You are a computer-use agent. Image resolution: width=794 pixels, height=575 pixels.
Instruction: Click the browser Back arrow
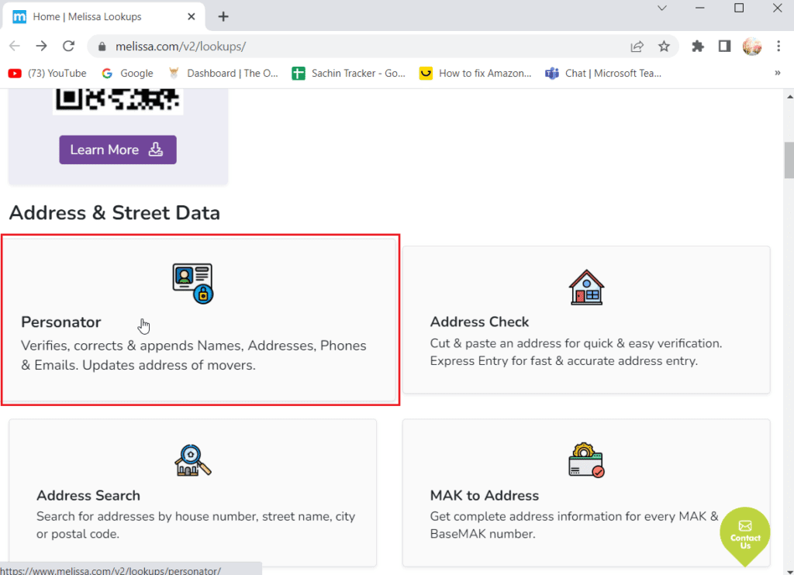(15, 46)
